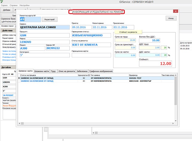
Task: Click the Всичко без ДДС field
Action: coord(149,40)
